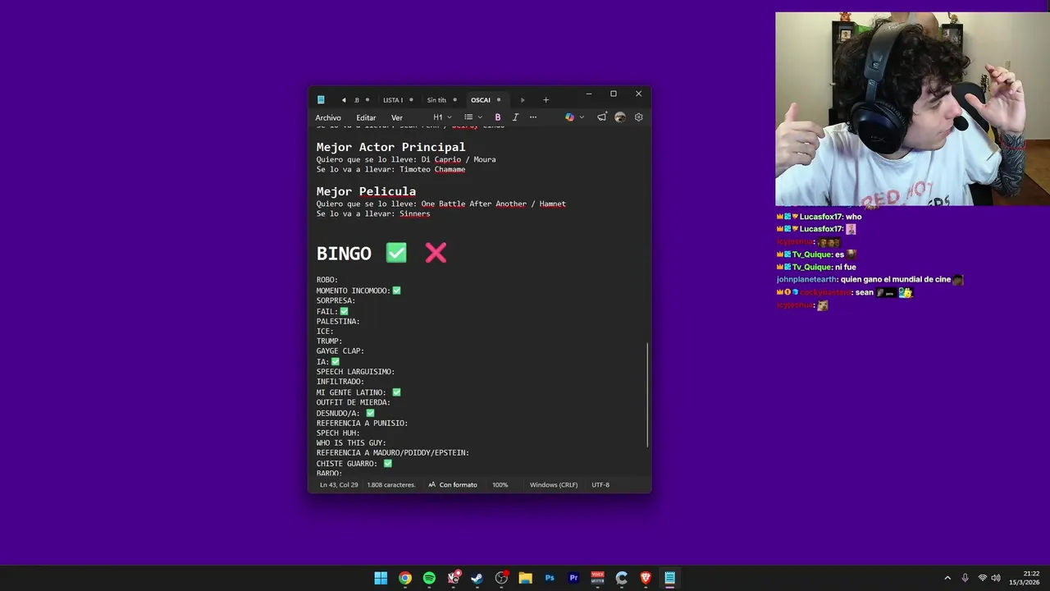Click the unsaved dot on LISTA I tab
This screenshot has height=591, width=1050.
(x=411, y=100)
